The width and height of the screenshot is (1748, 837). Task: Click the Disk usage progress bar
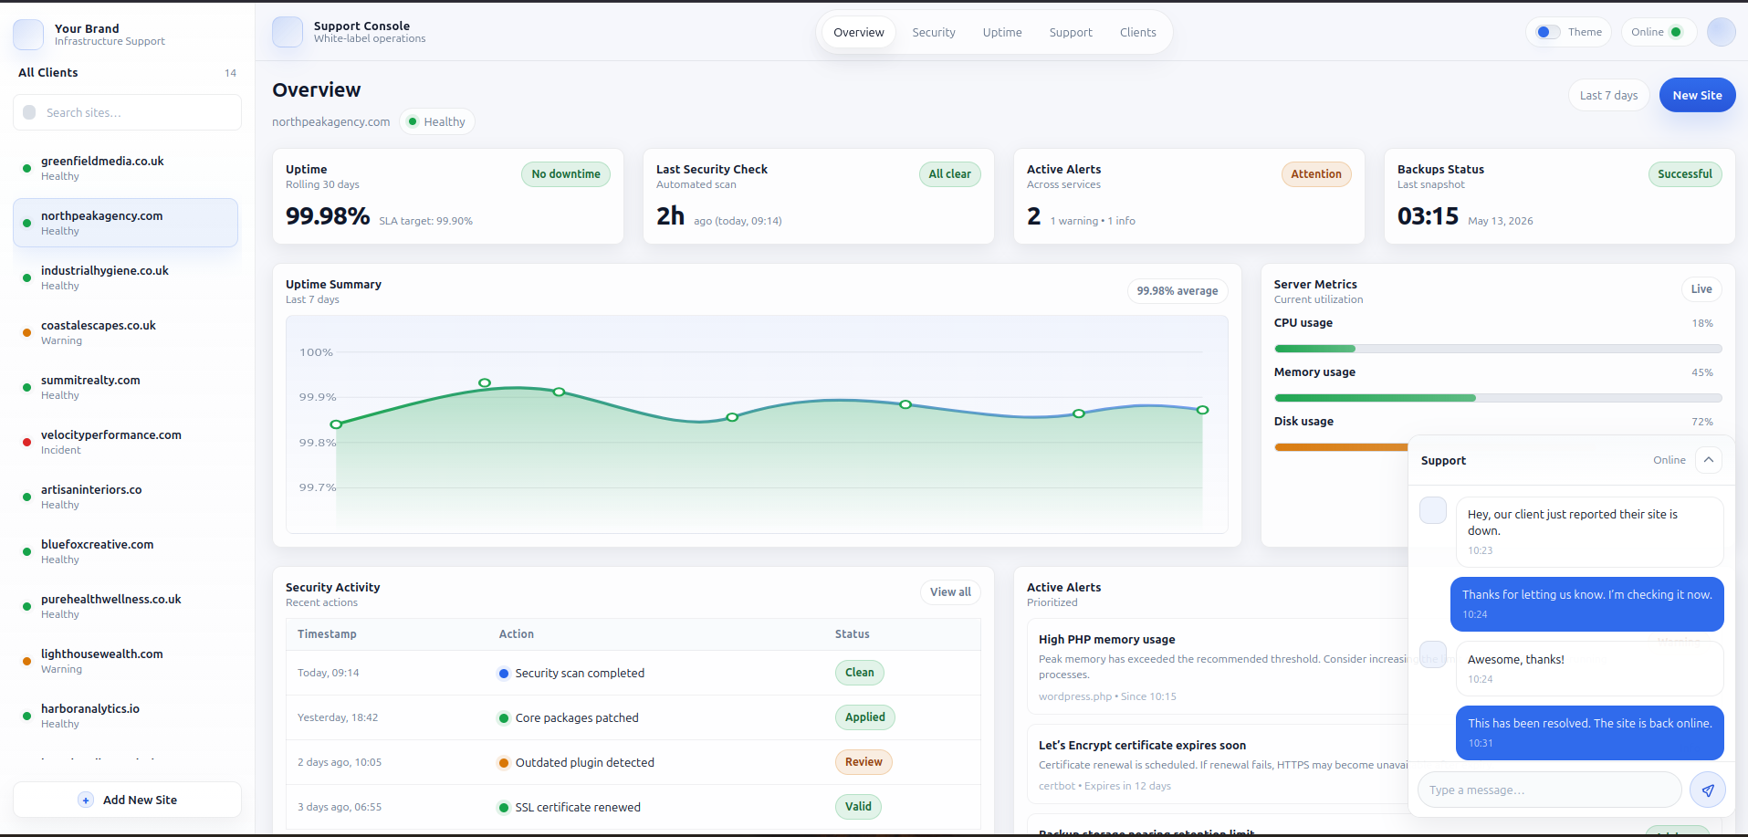(1341, 447)
